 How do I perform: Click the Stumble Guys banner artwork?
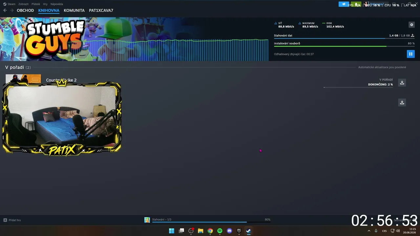coord(134,39)
